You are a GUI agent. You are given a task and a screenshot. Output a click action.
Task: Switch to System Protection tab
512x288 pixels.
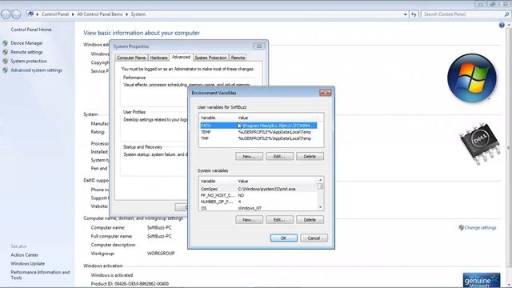[x=210, y=58]
